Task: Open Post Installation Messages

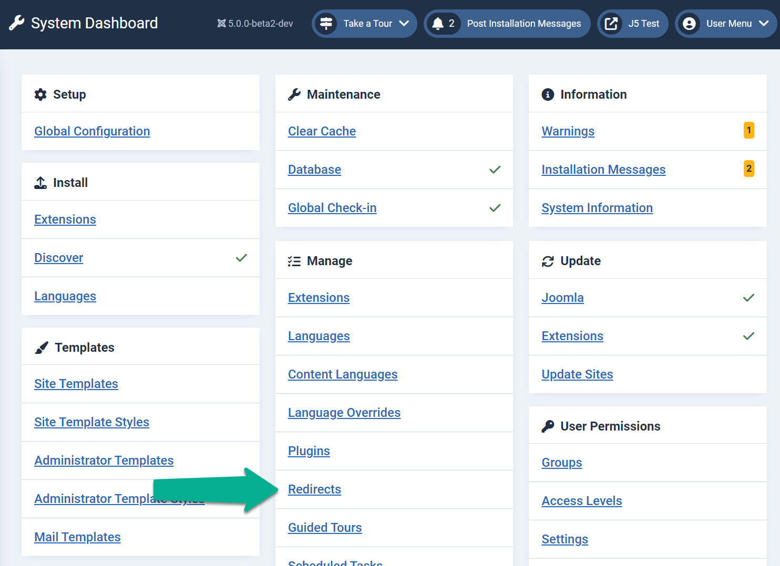Action: click(507, 24)
